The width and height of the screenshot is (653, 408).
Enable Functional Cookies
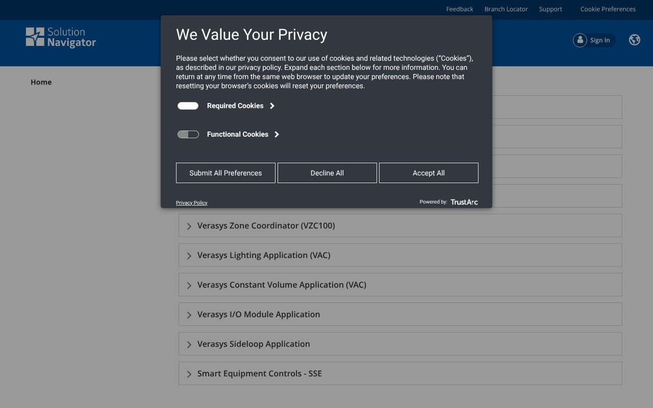pyautogui.click(x=188, y=134)
